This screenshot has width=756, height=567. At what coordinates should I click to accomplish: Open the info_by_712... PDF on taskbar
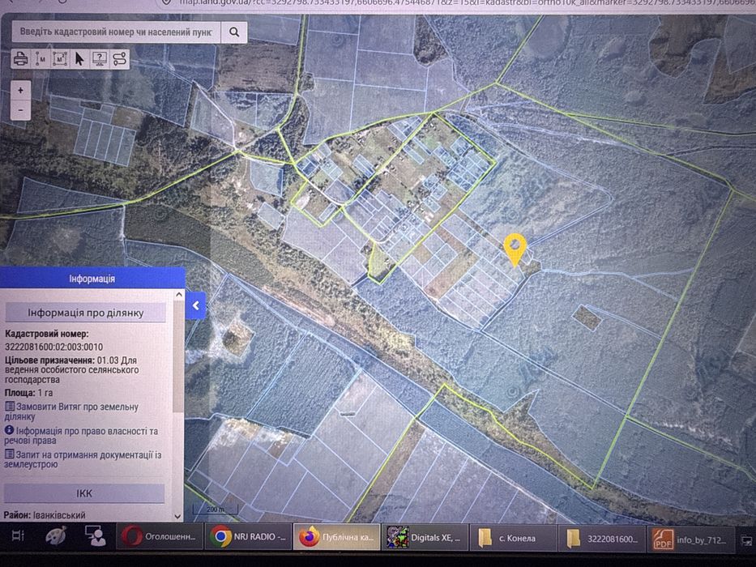[690, 539]
